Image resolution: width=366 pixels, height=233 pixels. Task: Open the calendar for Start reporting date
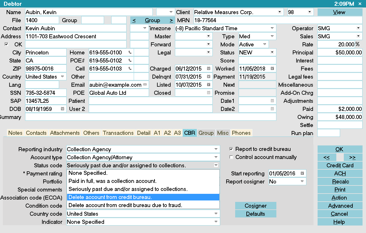(x=302, y=173)
